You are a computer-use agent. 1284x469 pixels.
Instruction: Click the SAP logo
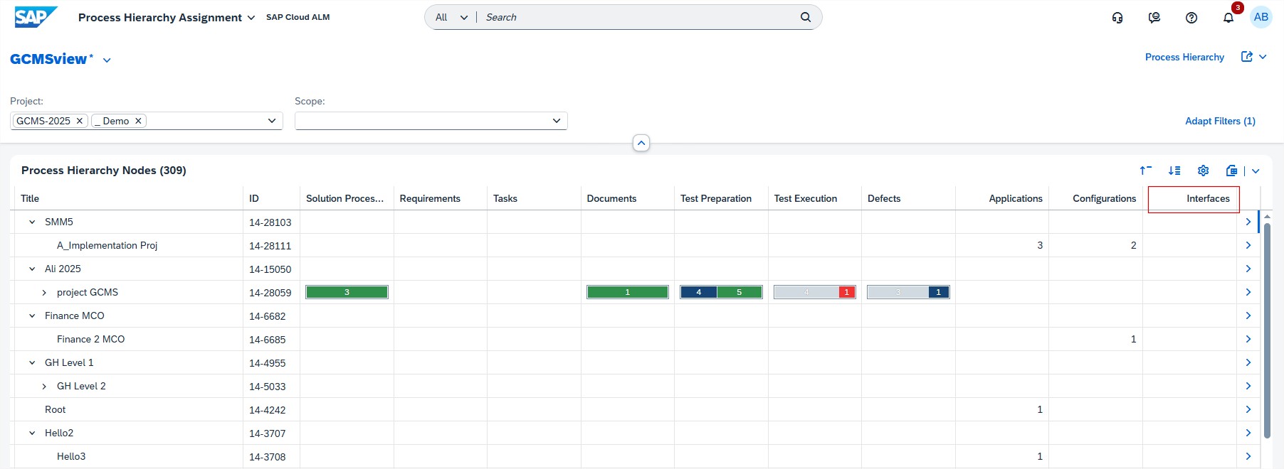coord(35,17)
